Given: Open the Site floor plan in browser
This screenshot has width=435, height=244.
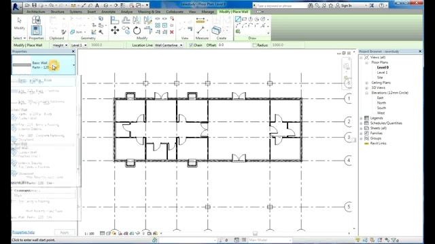Looking at the screenshot, I should pos(380,77).
